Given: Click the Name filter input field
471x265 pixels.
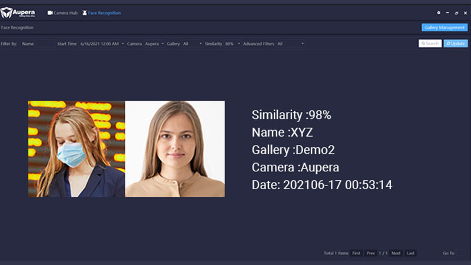Looking at the screenshot, I should (x=45, y=44).
